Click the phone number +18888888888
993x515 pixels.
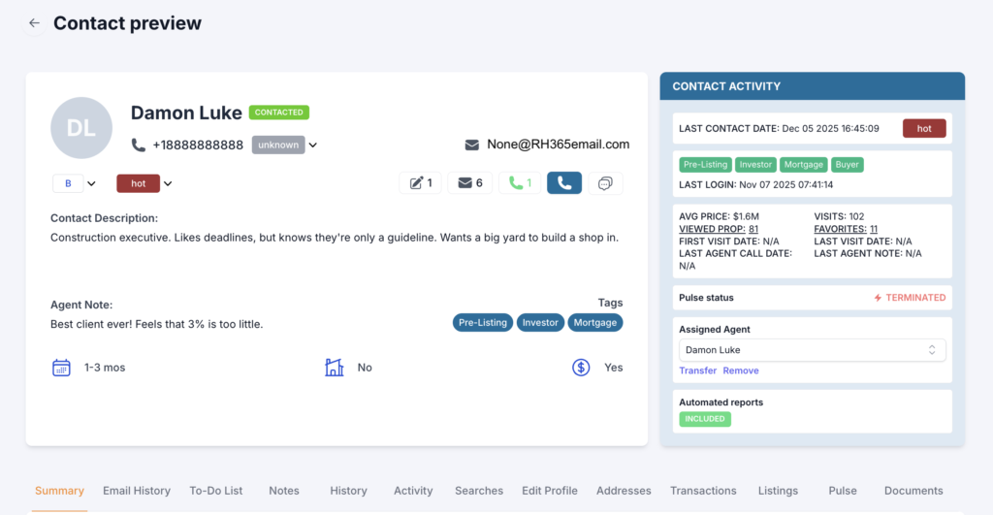pos(198,145)
